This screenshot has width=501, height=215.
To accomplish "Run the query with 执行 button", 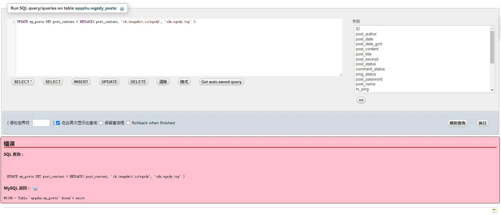I will pyautogui.click(x=482, y=123).
